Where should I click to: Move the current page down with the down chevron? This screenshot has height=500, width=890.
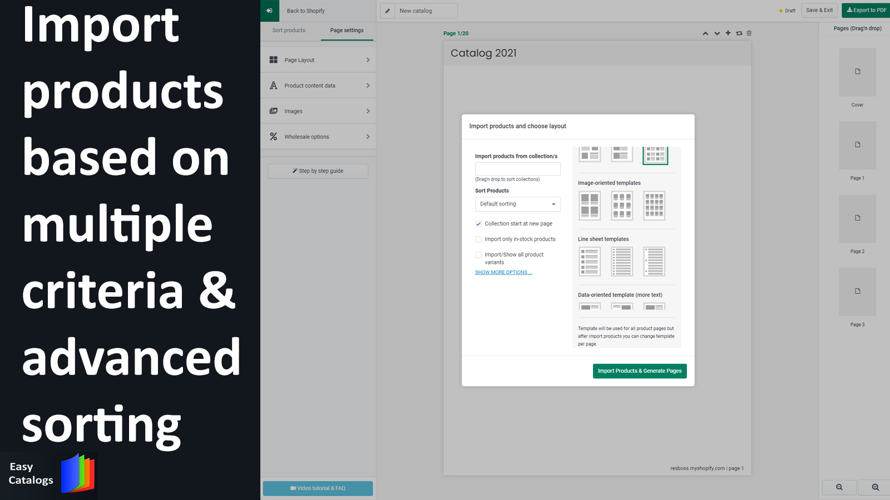pyautogui.click(x=717, y=33)
